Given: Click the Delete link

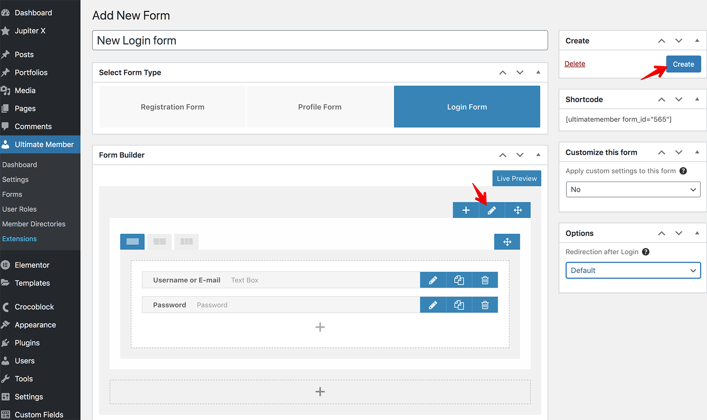Looking at the screenshot, I should point(575,64).
